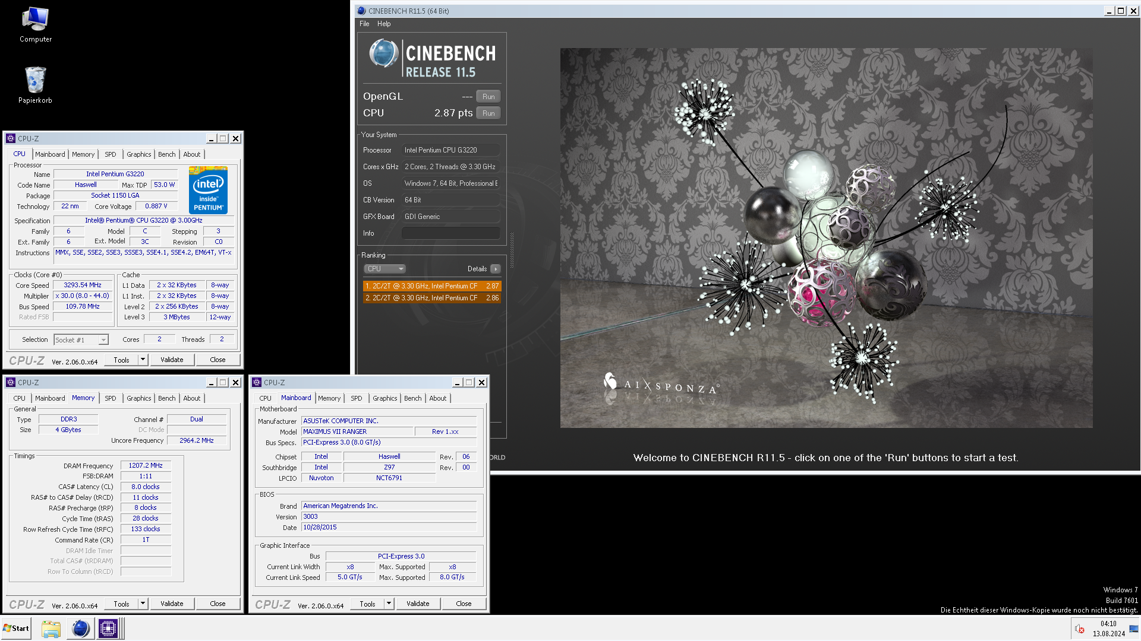Click Validate in the Memory CPU-Z window
This screenshot has height=641, width=1141.
tap(172, 604)
